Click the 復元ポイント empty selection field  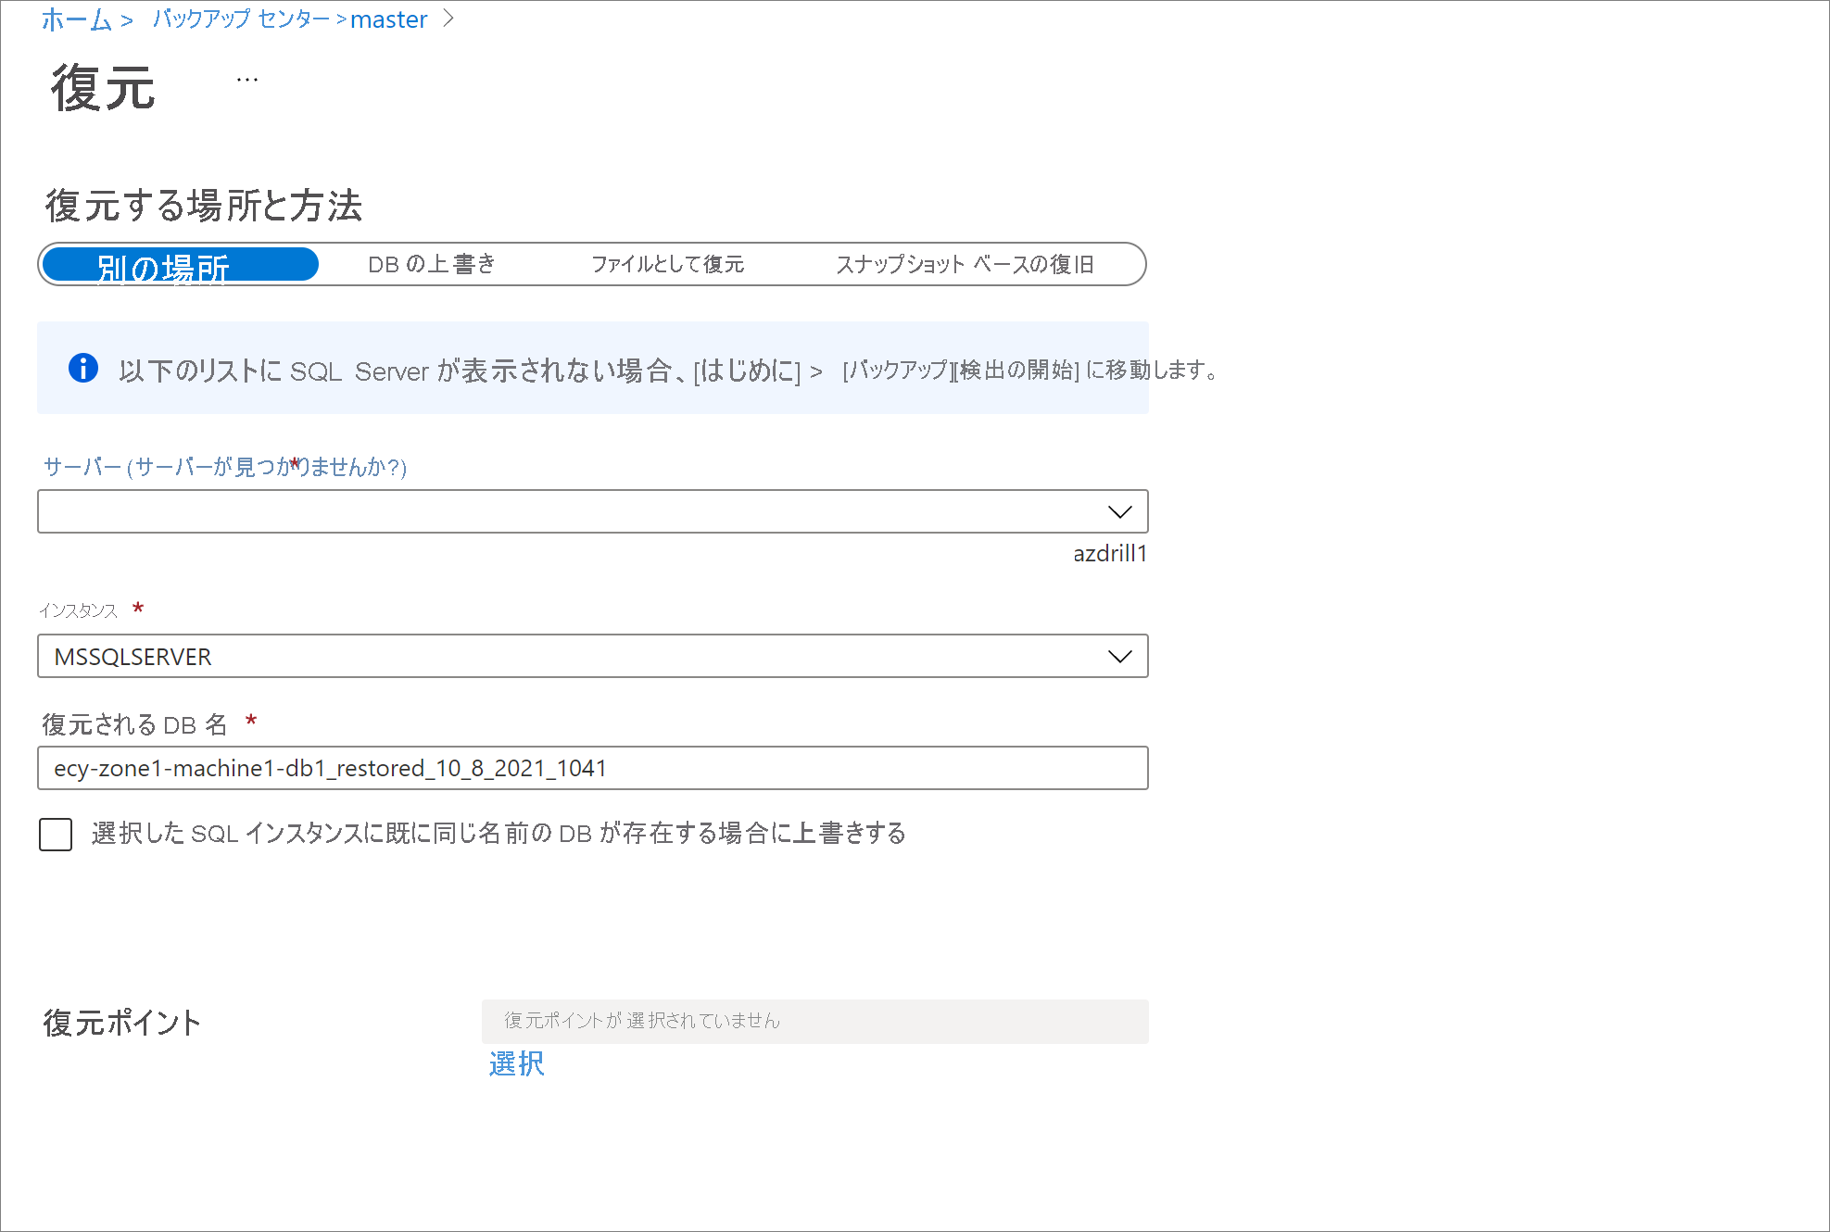(814, 1022)
